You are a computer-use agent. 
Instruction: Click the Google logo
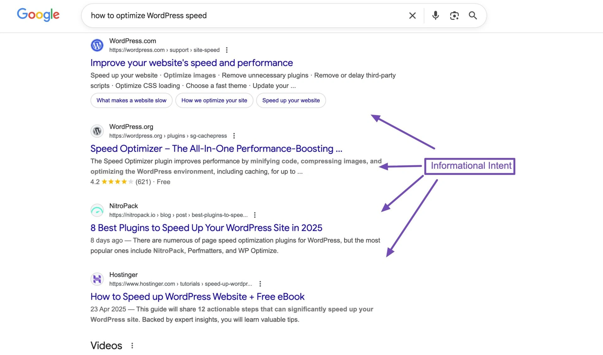[x=38, y=14]
